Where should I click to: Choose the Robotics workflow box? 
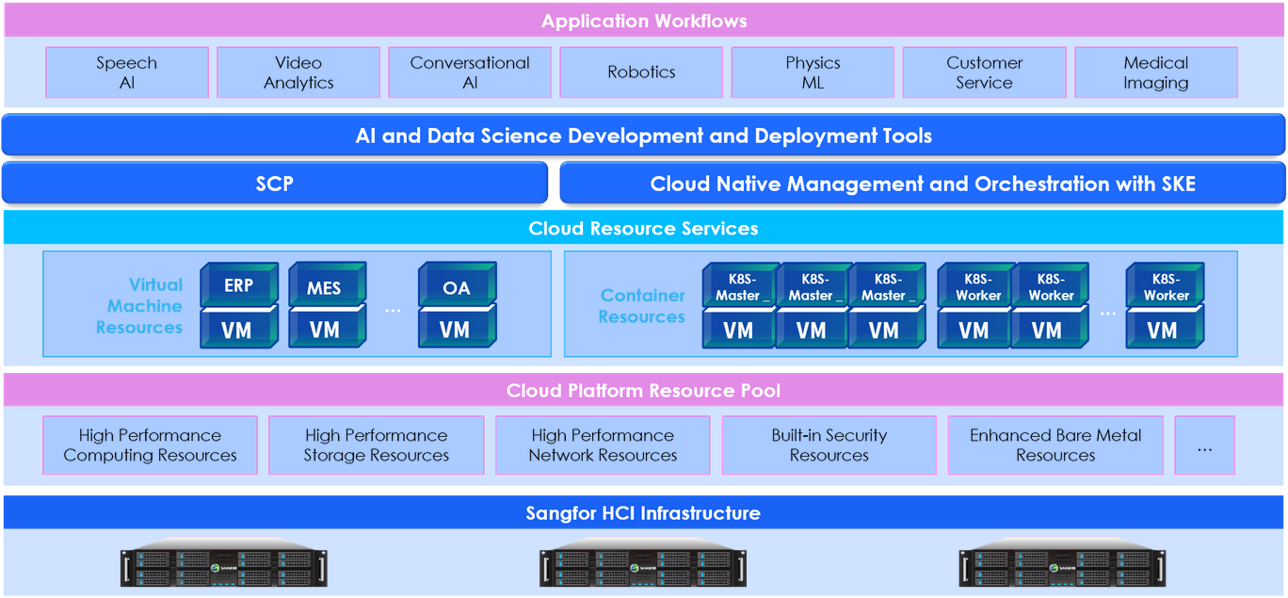(x=641, y=73)
